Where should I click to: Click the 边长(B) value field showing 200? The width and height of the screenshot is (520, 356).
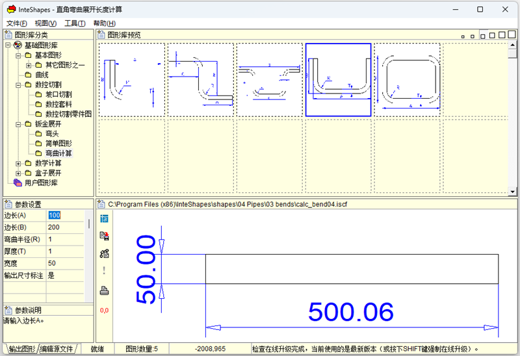65,227
